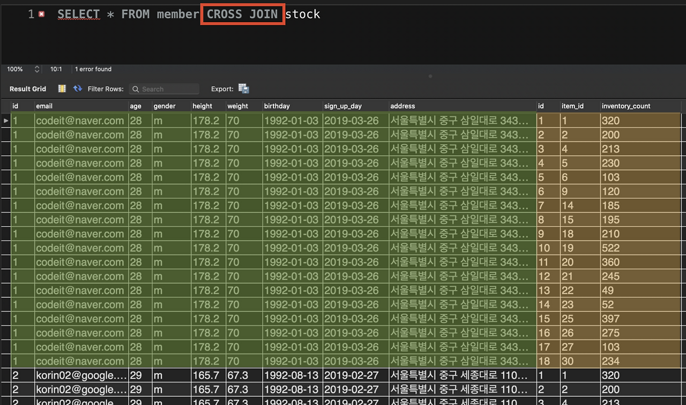Select the inventory_count cell showing 275

pyautogui.click(x=640, y=333)
